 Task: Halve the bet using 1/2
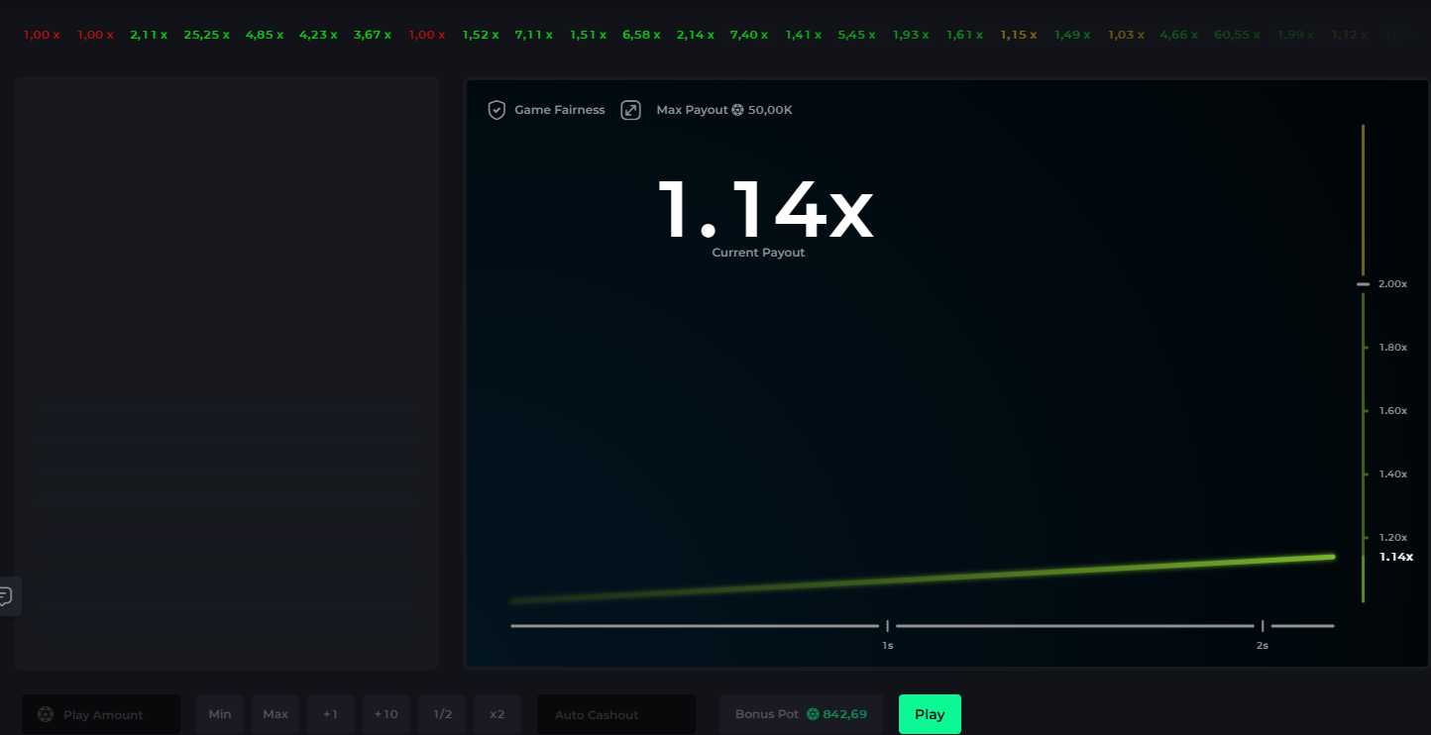click(x=441, y=713)
